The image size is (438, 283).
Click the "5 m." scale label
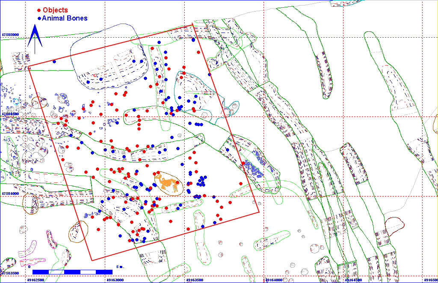[x=120, y=267]
